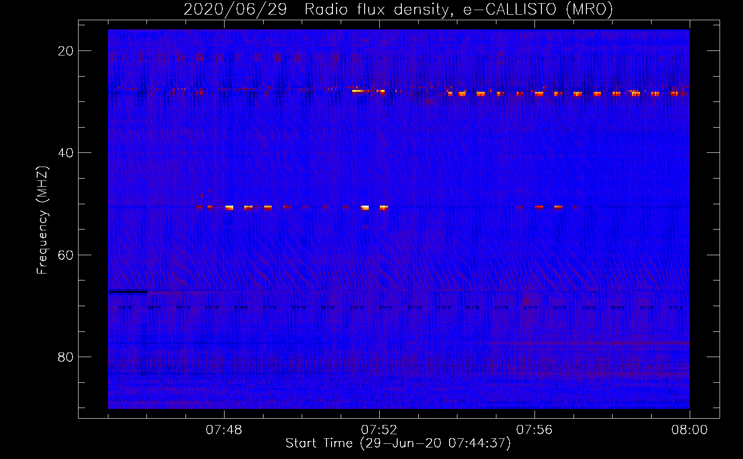Click the 08:00 time tick label
Viewport: 743px width, 459px height.
690,430
